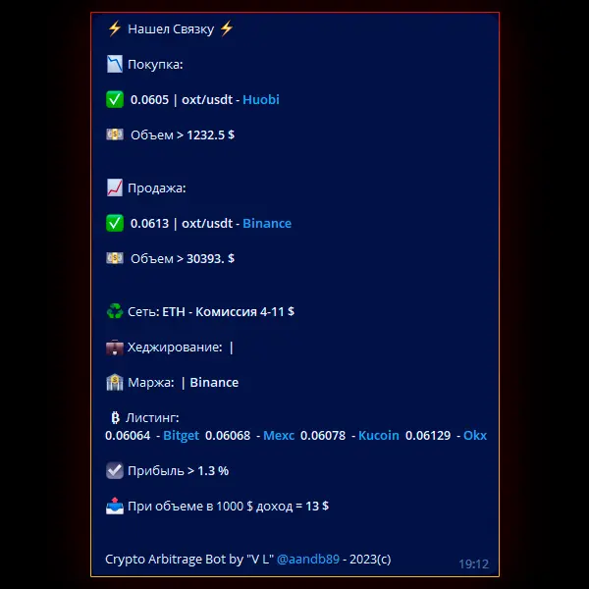
Task: Click the Mexc price 0.06068
Action: (228, 435)
